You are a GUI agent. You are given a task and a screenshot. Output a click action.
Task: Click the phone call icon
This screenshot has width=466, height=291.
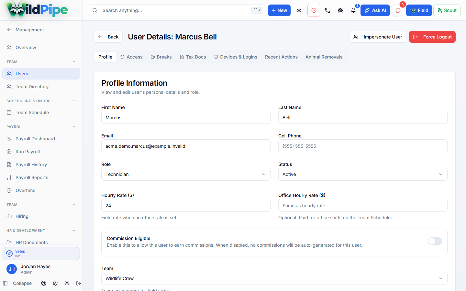point(327,10)
